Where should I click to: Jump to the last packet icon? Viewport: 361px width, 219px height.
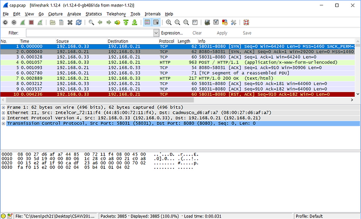135,23
